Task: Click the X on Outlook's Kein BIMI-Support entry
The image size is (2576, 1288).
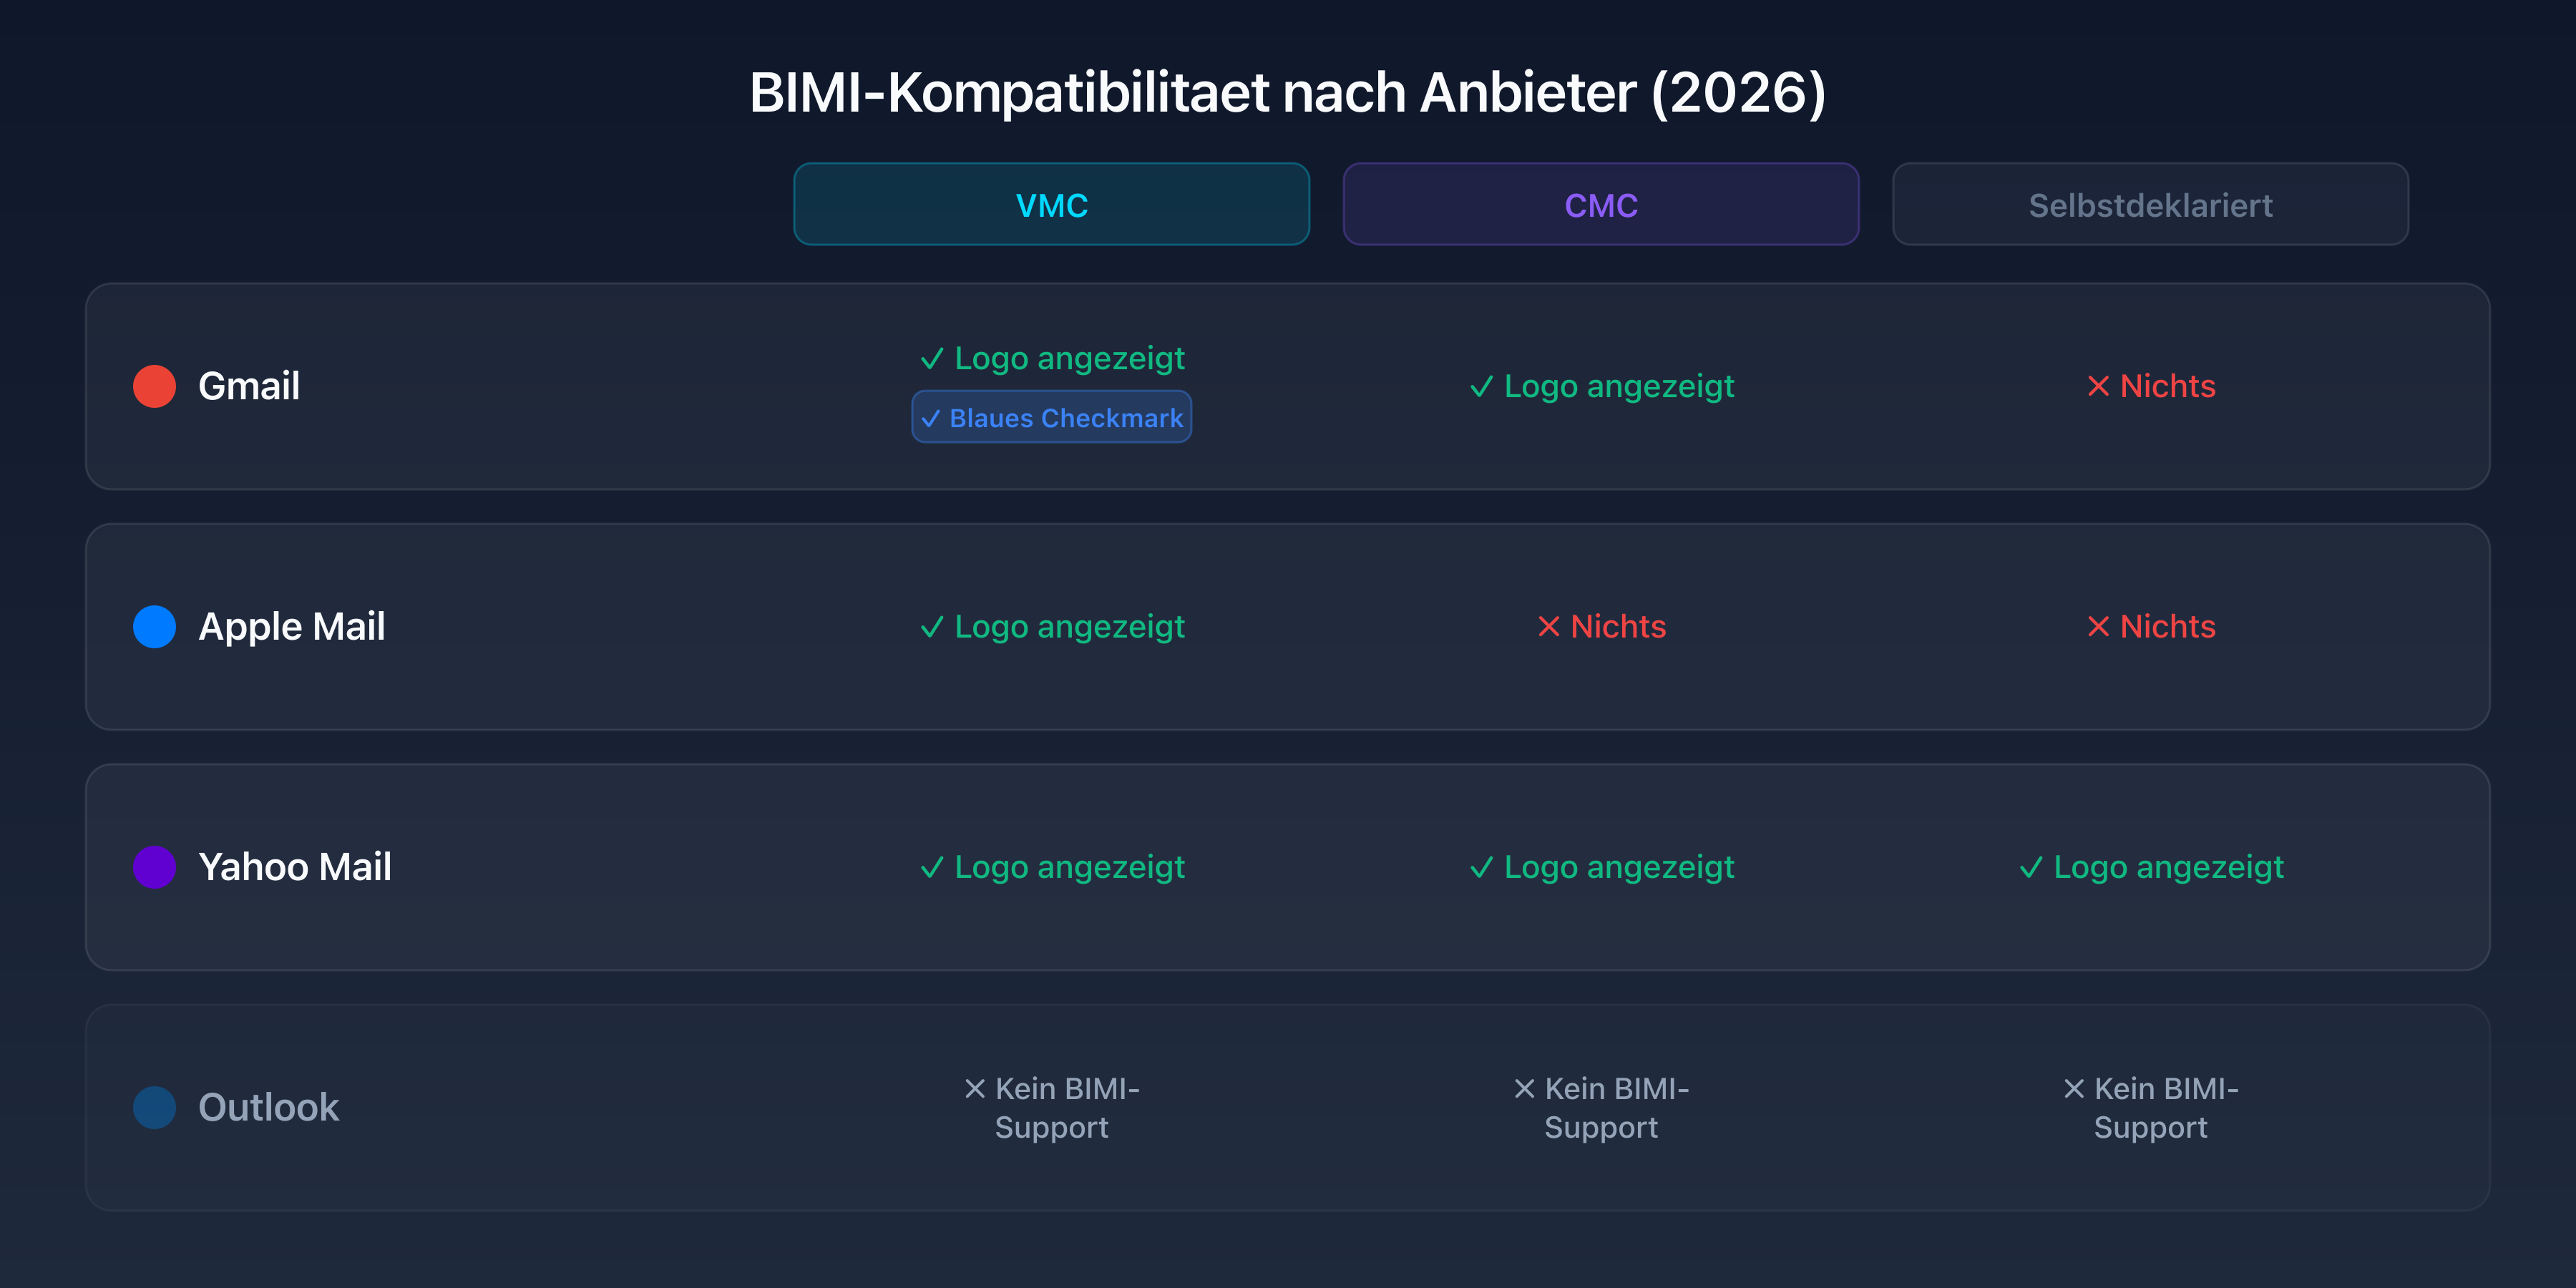Action: [x=974, y=1089]
